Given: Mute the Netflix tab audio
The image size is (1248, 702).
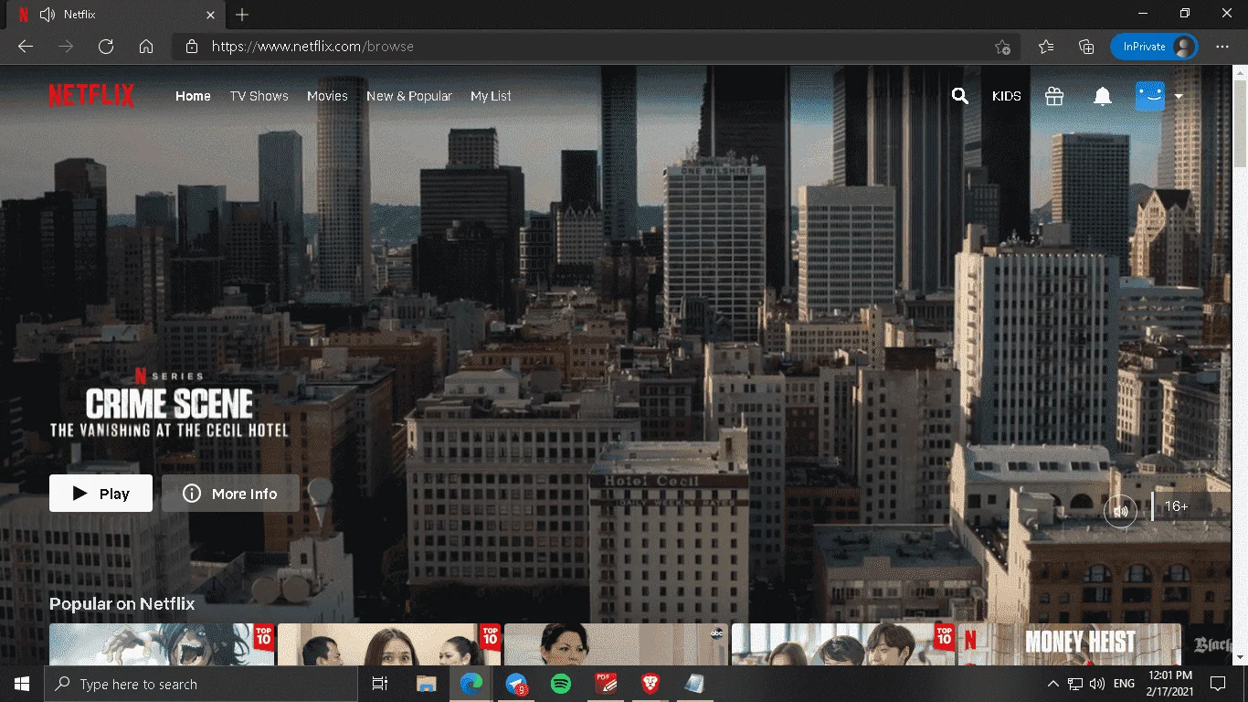Looking at the screenshot, I should [x=48, y=15].
